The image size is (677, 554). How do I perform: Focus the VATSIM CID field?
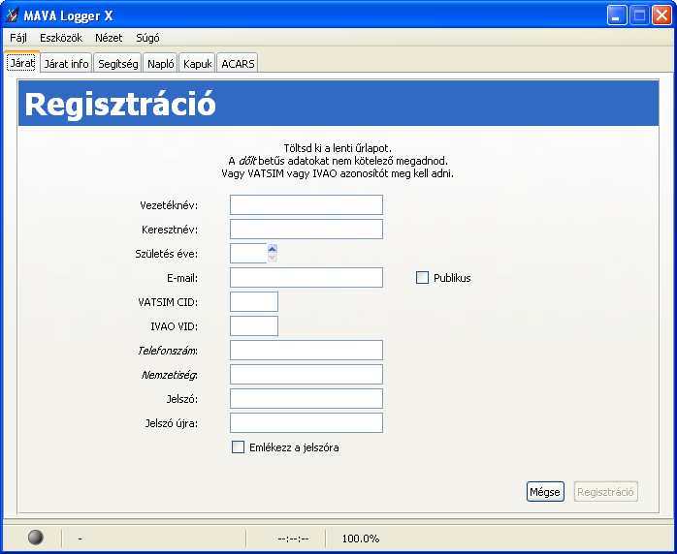(x=254, y=301)
